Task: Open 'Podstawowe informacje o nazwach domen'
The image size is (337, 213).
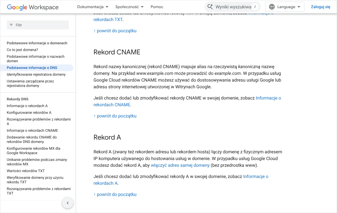Action: [36, 59]
